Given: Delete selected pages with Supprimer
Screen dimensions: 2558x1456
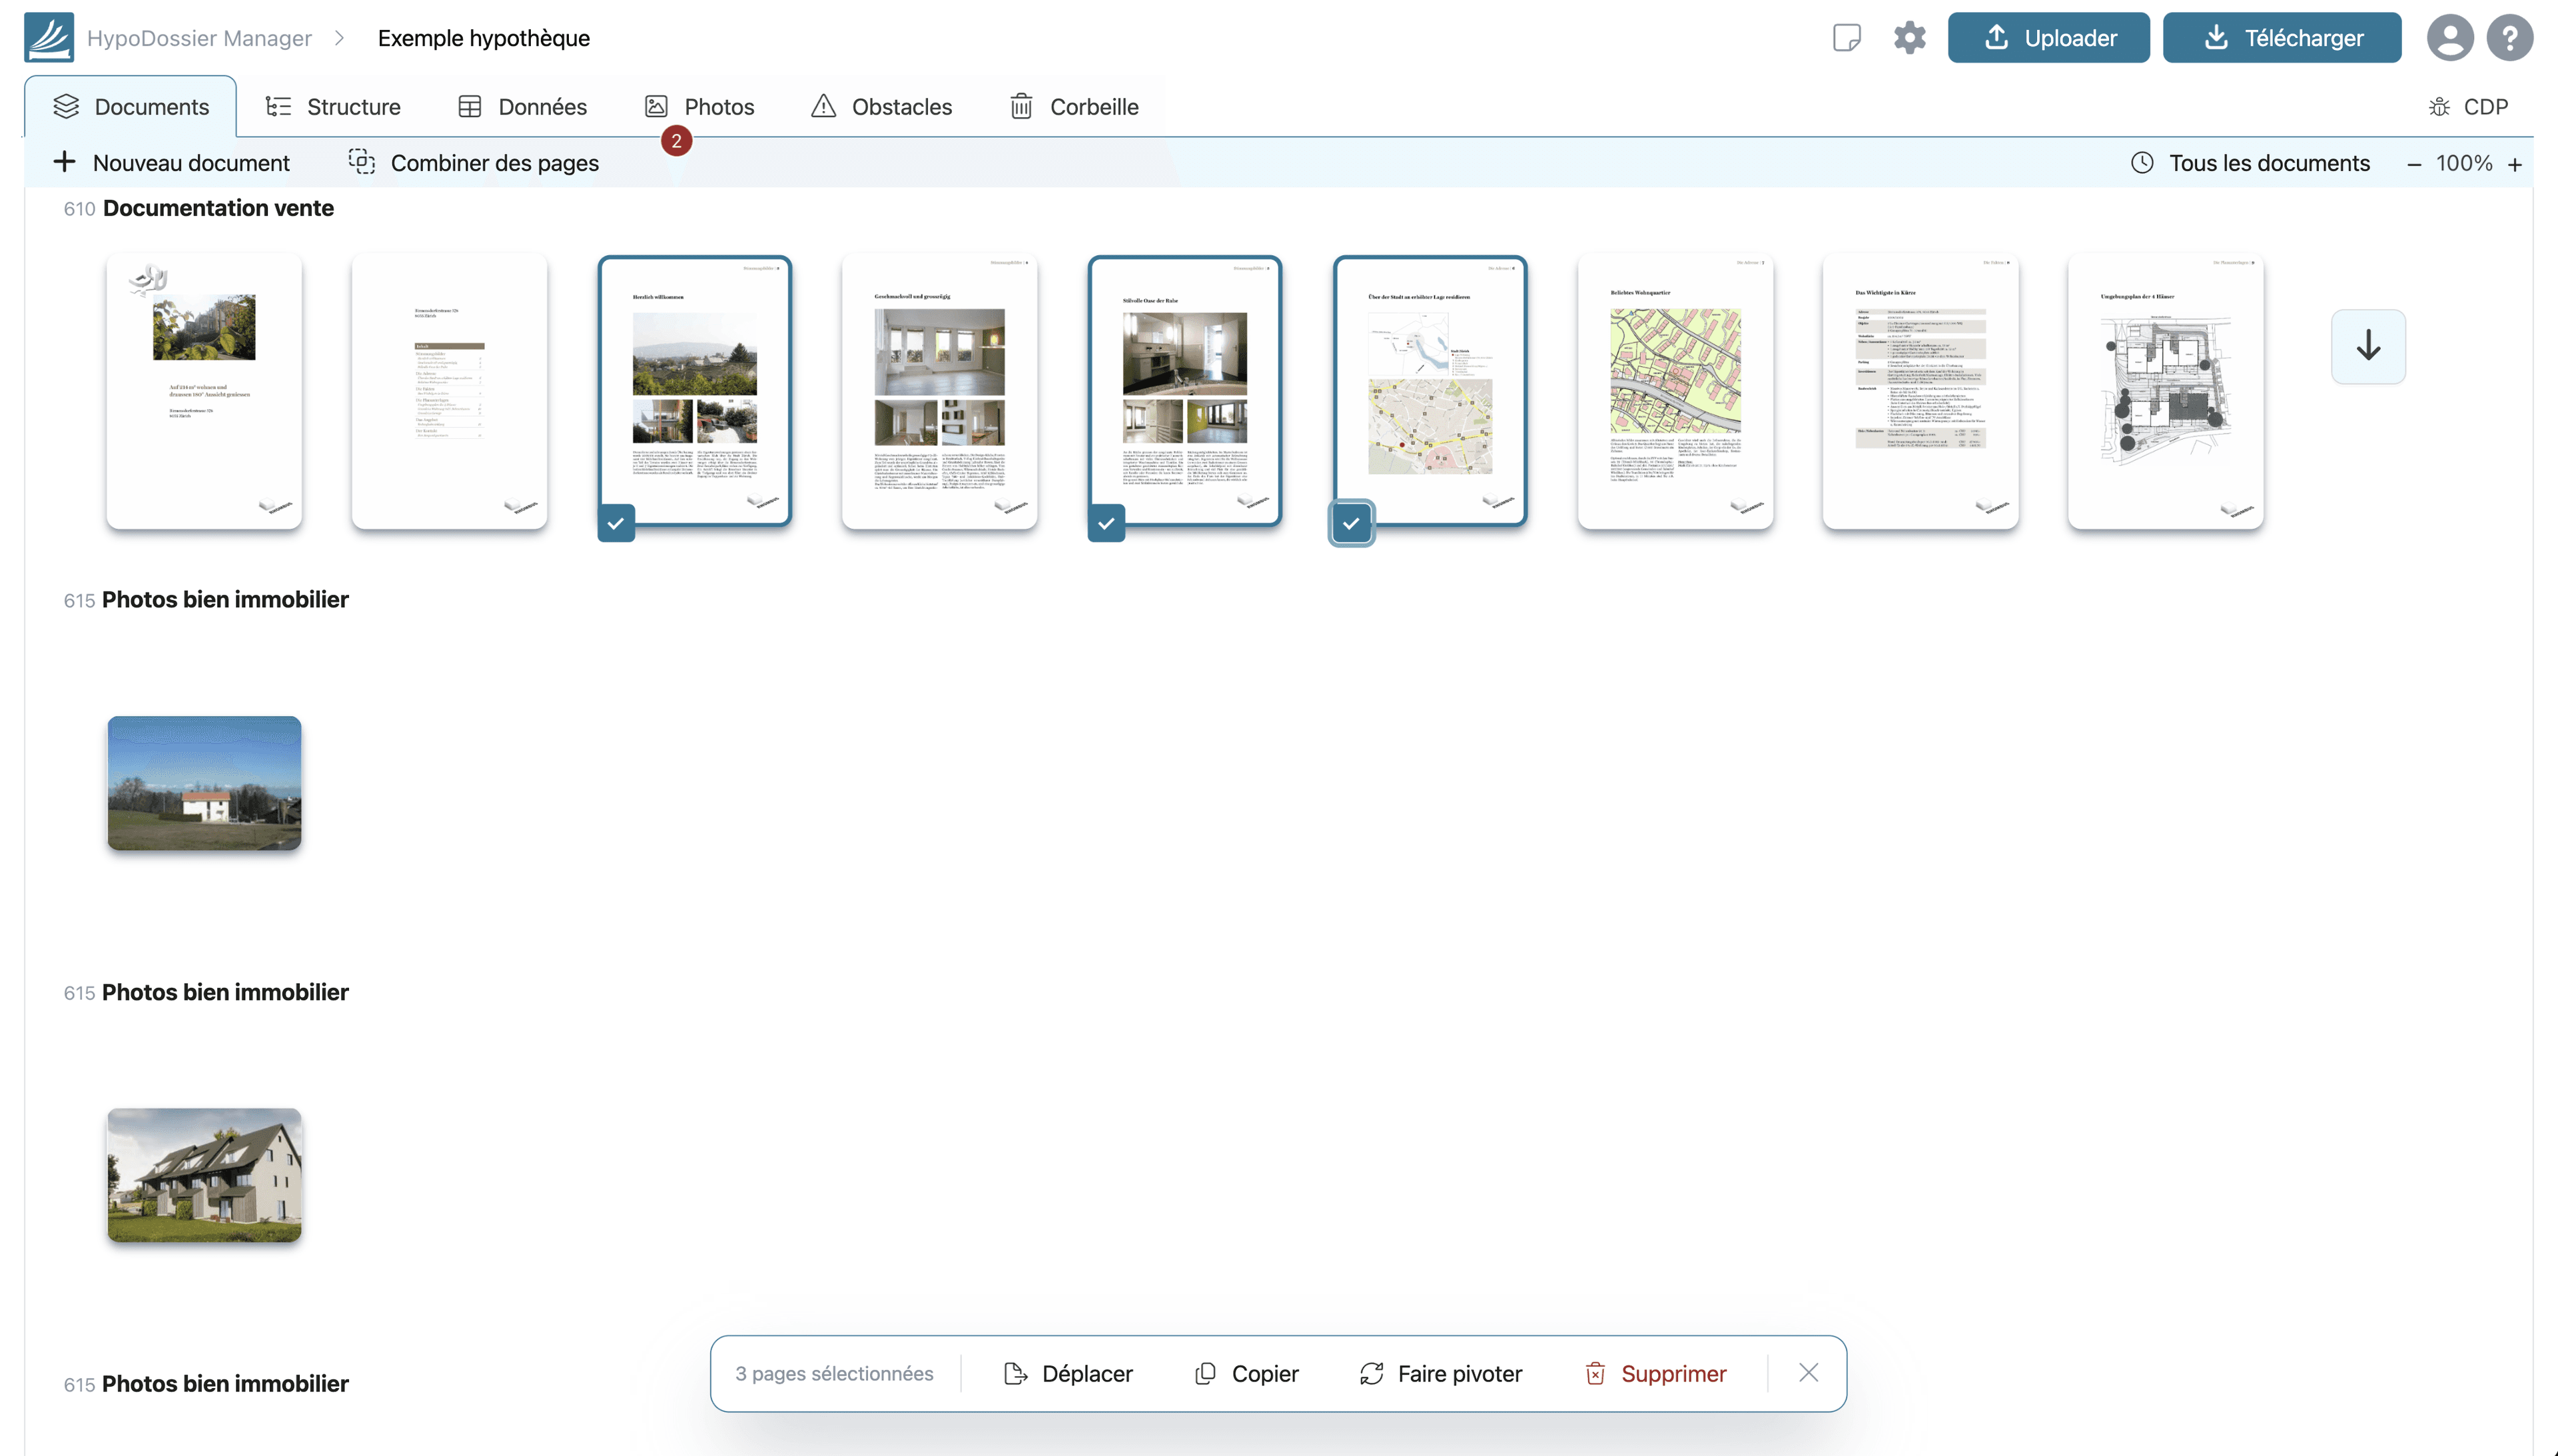Looking at the screenshot, I should (1655, 1374).
